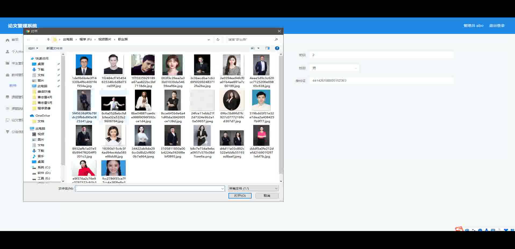The height and width of the screenshot is (249, 515).
Task: Select the 1f2484cf745454 jpg photo thumbnail
Action: 113,65
